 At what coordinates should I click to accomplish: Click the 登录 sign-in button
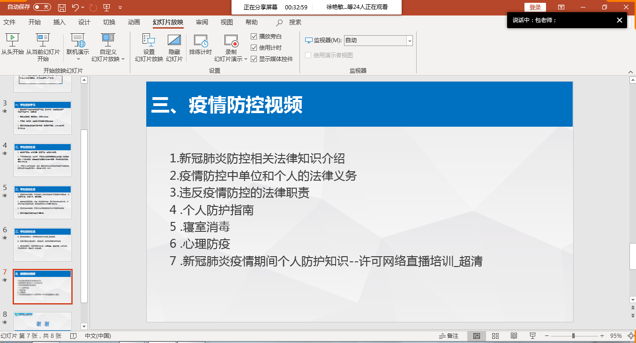pos(535,8)
